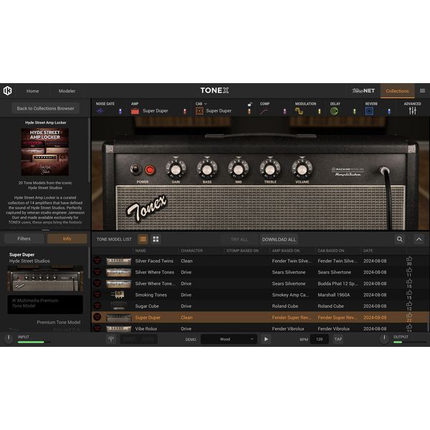
Task: Click the amp Volume knob
Action: pyautogui.click(x=302, y=169)
